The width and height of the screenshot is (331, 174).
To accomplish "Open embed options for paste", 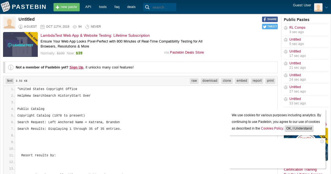I will [242, 81].
